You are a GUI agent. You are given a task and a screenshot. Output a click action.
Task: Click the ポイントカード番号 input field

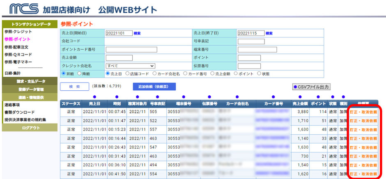[x=131, y=50]
